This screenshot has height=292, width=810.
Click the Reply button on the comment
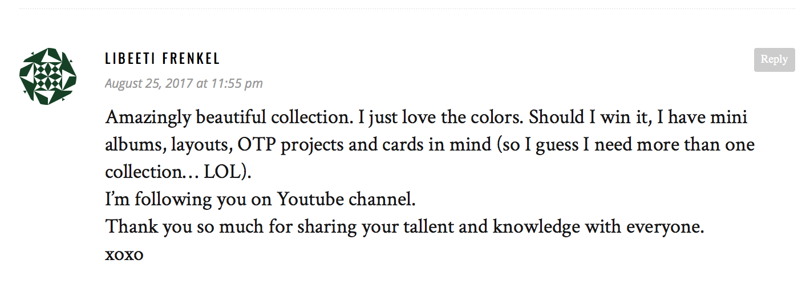click(774, 60)
